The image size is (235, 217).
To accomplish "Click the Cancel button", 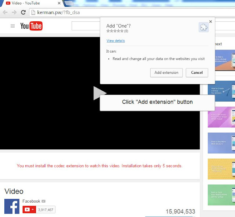I will coord(197,73).
